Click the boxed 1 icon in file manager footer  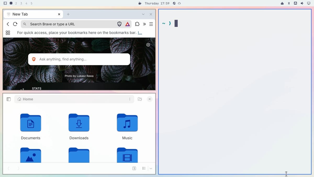coord(134,168)
